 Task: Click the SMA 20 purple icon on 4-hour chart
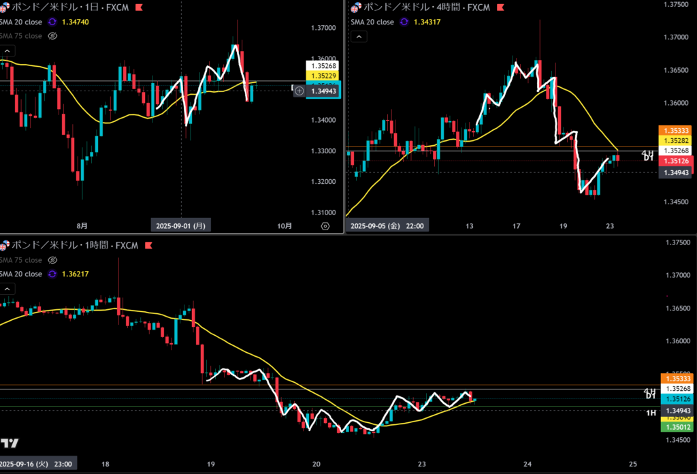point(404,22)
